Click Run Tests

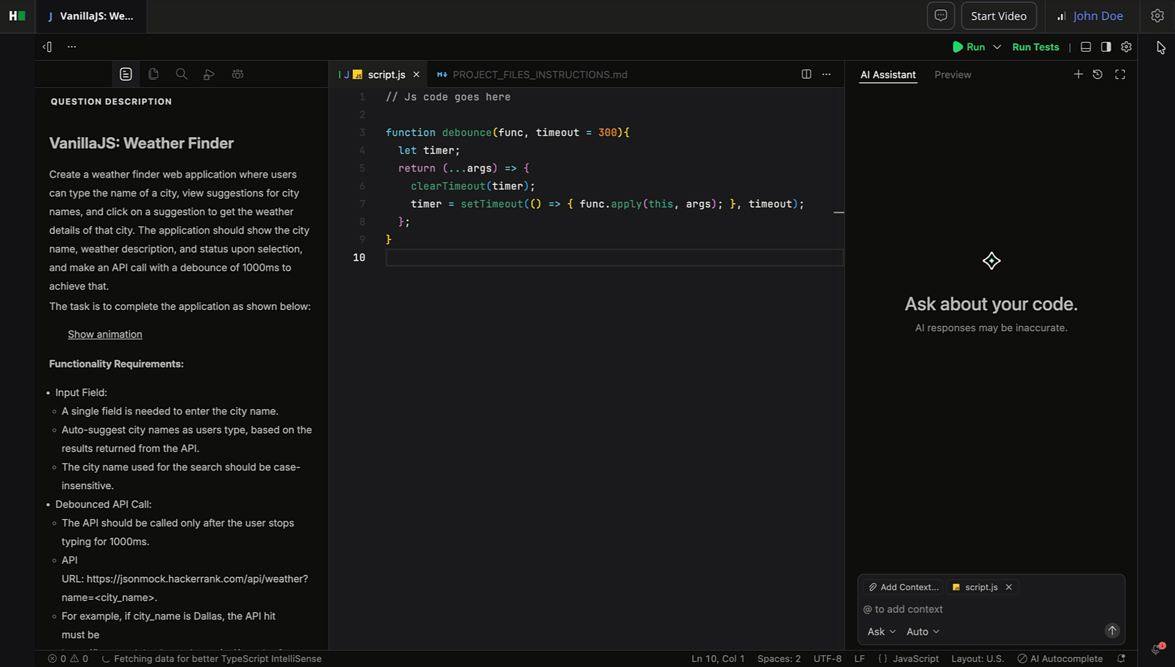(x=1035, y=46)
